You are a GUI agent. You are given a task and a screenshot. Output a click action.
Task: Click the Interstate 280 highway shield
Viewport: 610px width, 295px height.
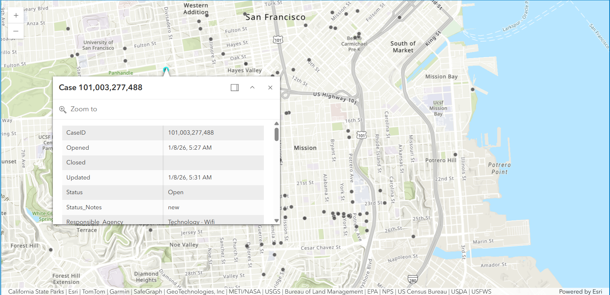[413, 280]
